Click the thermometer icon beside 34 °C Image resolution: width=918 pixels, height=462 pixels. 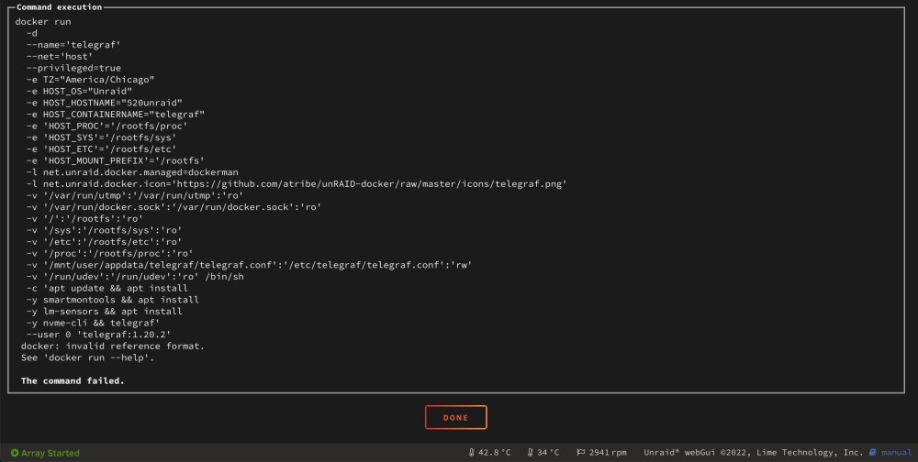click(531, 453)
